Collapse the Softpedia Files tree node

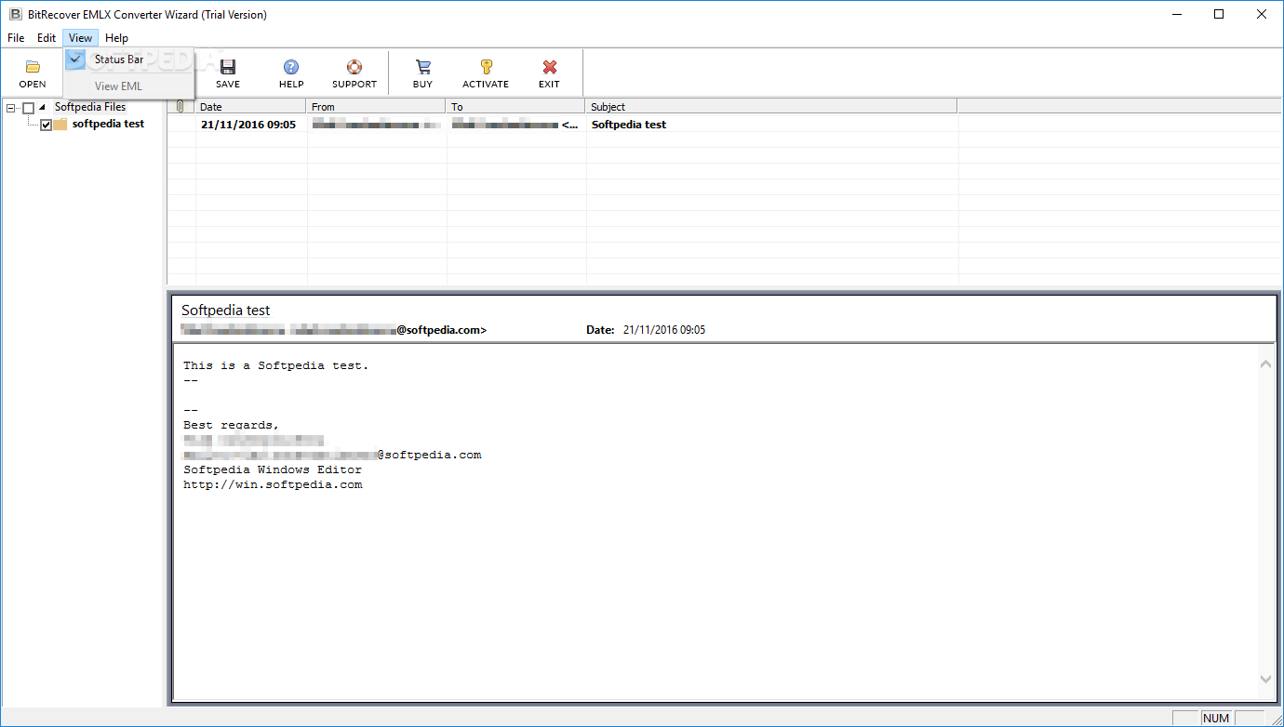[10, 108]
